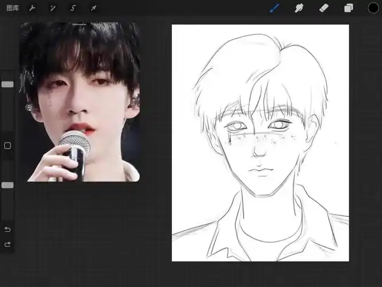Redo the last undone stroke
This screenshot has height=287, width=382.
click(7, 245)
